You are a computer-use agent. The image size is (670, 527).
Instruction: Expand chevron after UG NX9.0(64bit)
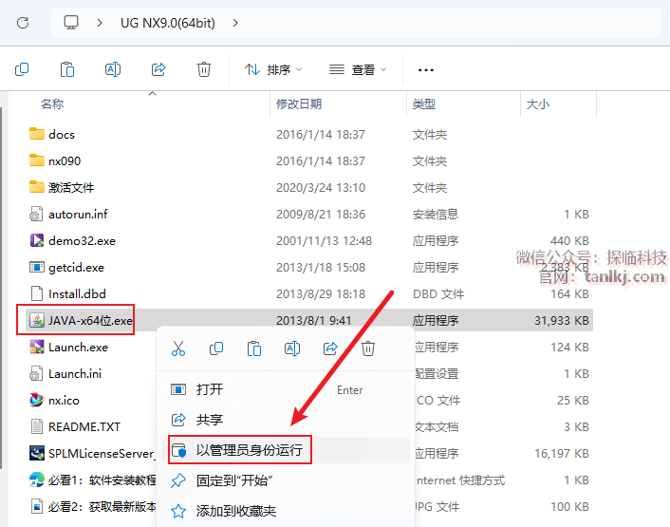[235, 23]
